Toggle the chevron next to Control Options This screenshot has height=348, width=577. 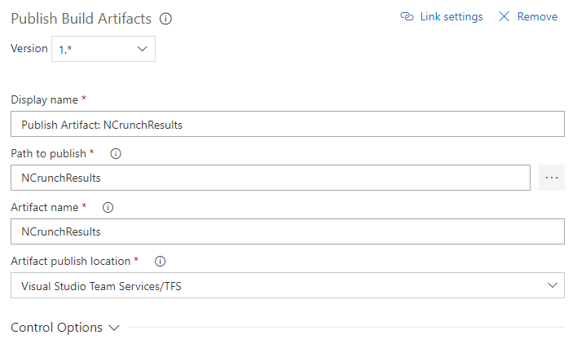114,328
